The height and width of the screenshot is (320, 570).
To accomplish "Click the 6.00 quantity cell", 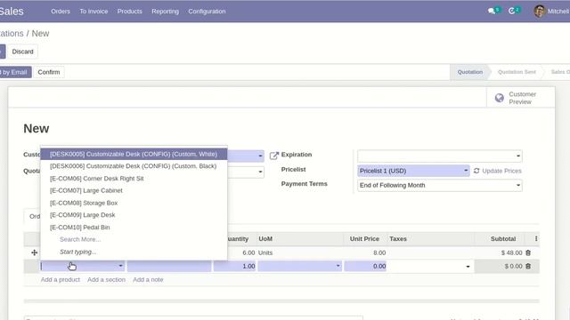I will coord(248,252).
